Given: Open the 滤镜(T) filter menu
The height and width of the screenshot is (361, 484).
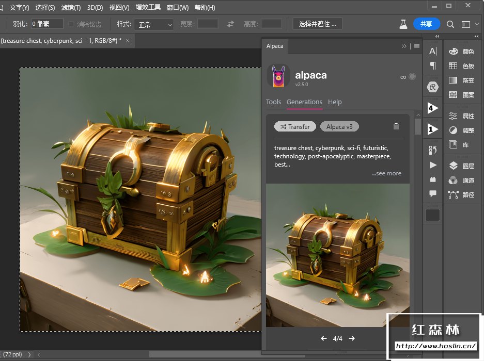Looking at the screenshot, I should click(x=71, y=8).
